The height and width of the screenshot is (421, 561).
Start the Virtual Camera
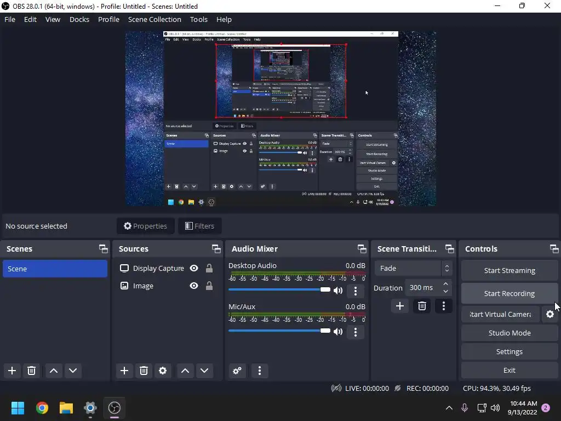(501, 314)
